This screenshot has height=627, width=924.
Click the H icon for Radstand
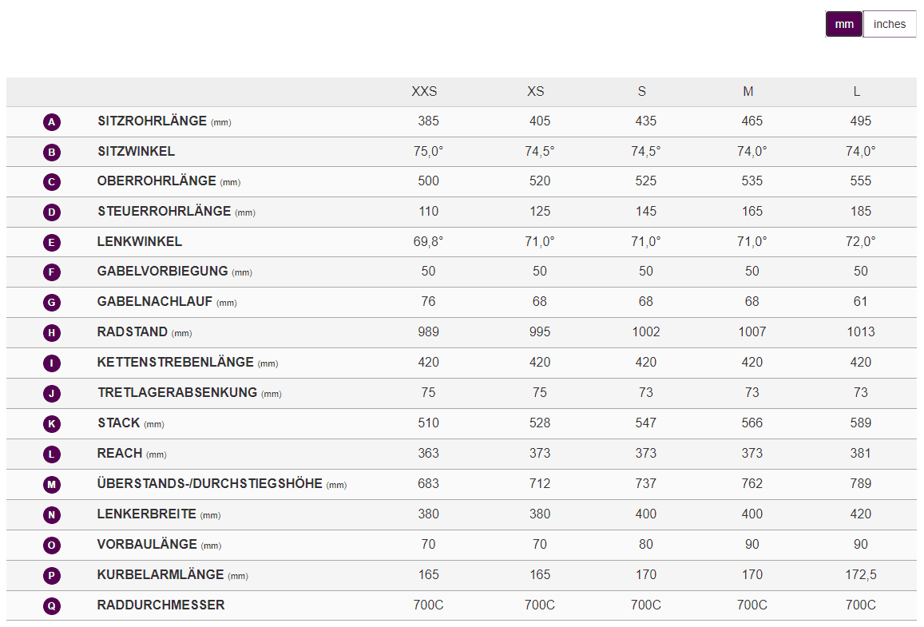[x=52, y=332]
